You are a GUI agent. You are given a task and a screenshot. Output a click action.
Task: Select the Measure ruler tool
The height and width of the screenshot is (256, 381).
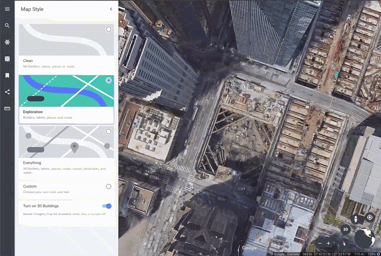click(7, 108)
